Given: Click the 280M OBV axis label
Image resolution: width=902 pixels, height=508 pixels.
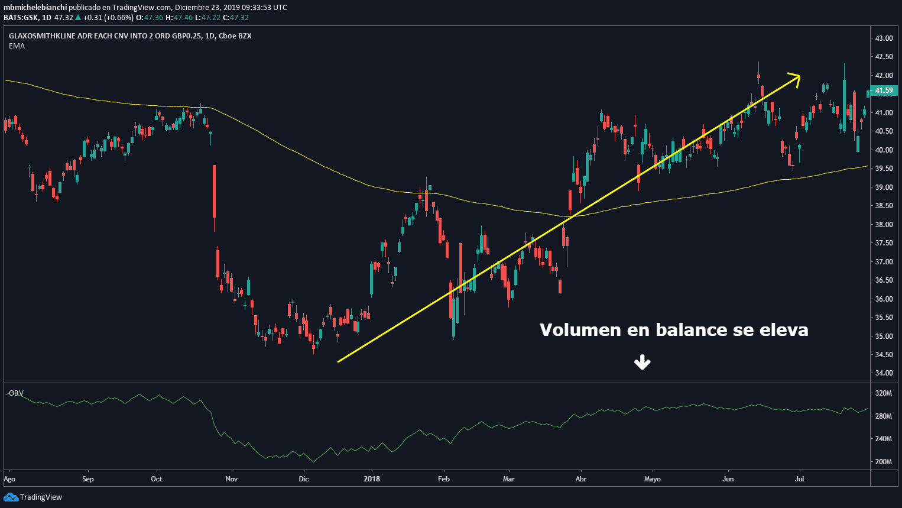Looking at the screenshot, I should (x=884, y=416).
